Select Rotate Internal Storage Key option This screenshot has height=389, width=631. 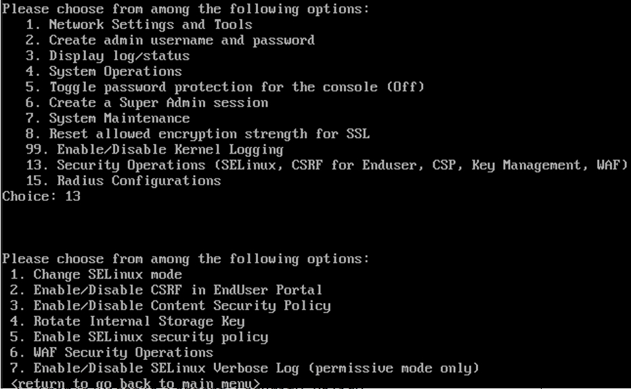tap(127, 321)
